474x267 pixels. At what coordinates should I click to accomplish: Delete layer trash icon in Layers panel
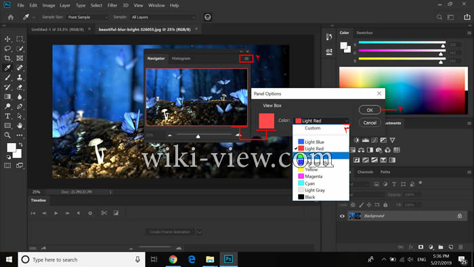pos(460,247)
